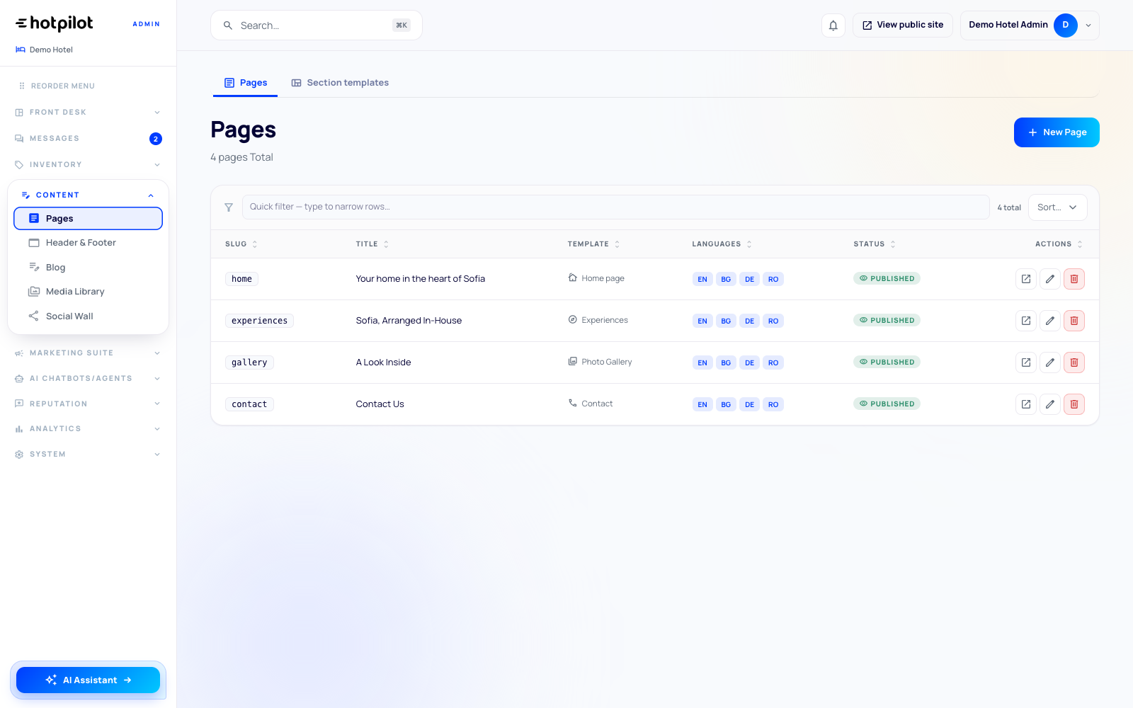
Task: Edit the experiences page pencil icon
Action: tap(1050, 321)
